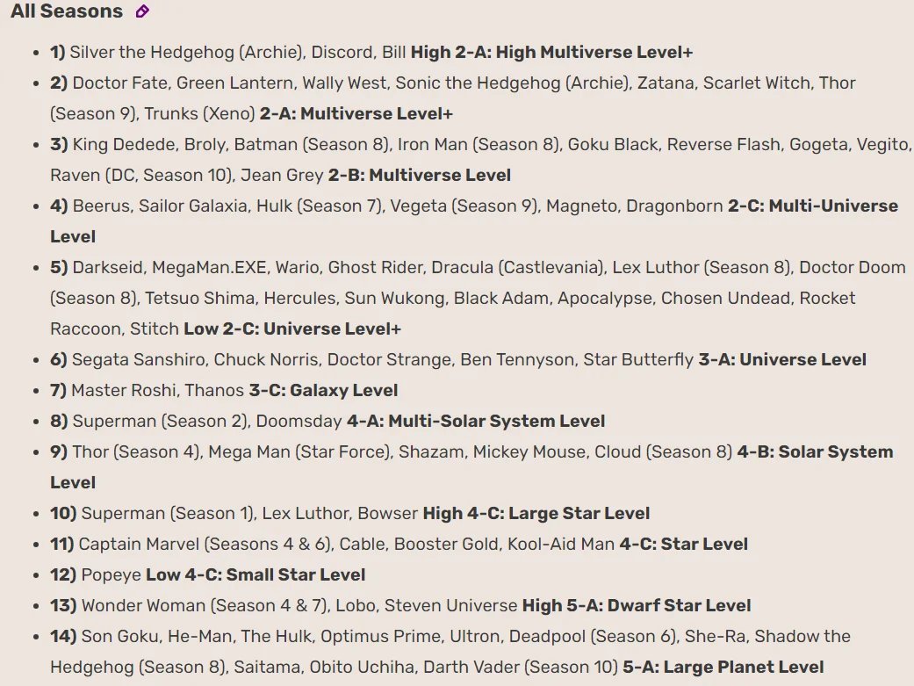Click "Beerus" in row 4
This screenshot has height=686, width=914.
tap(101, 206)
